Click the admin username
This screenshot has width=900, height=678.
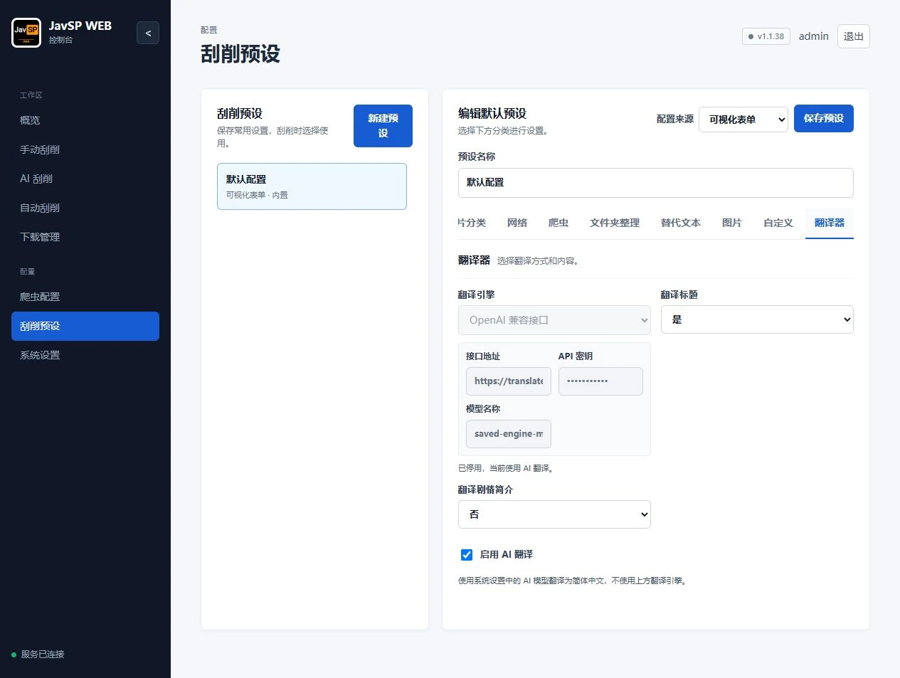point(814,36)
